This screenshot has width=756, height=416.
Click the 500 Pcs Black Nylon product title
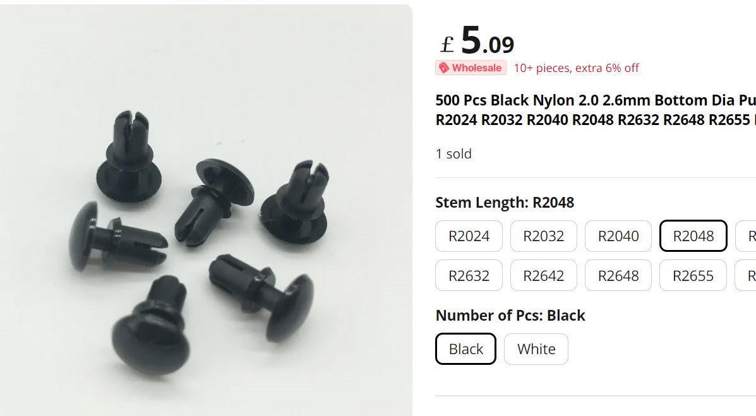[596, 110]
